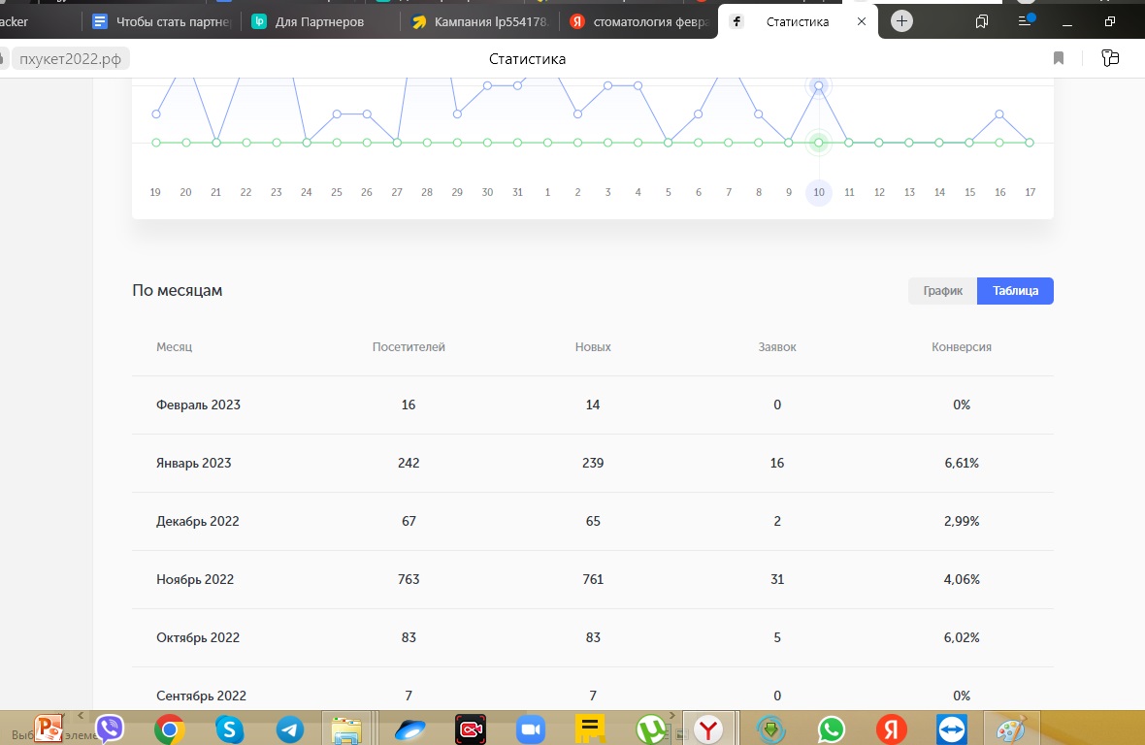1145x745 pixels.
Task: Open the new tab plus button
Action: tap(901, 21)
